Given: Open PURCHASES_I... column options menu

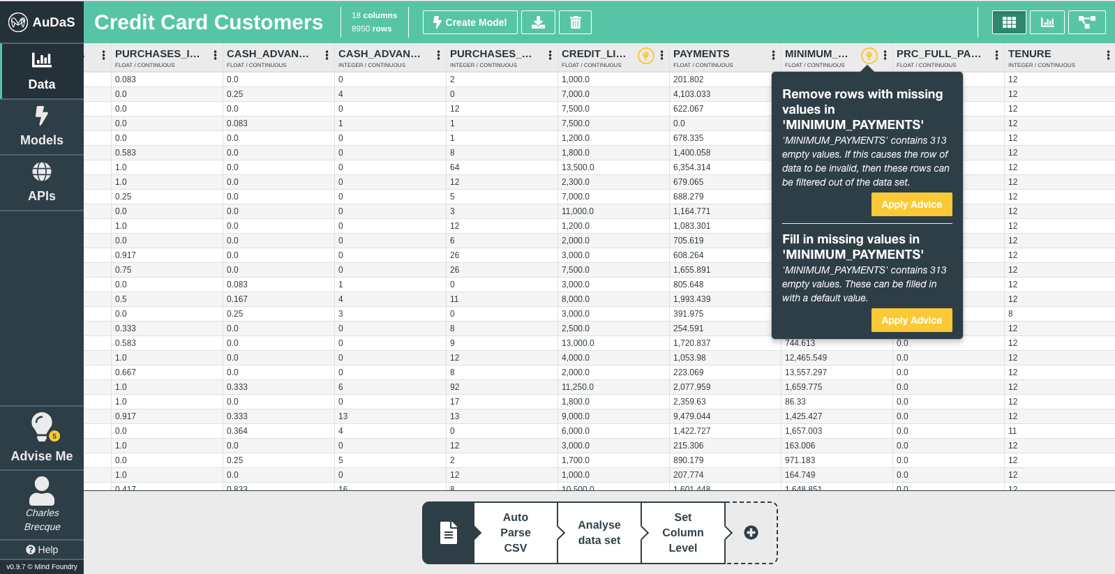Looking at the screenshot, I should coord(215,55).
